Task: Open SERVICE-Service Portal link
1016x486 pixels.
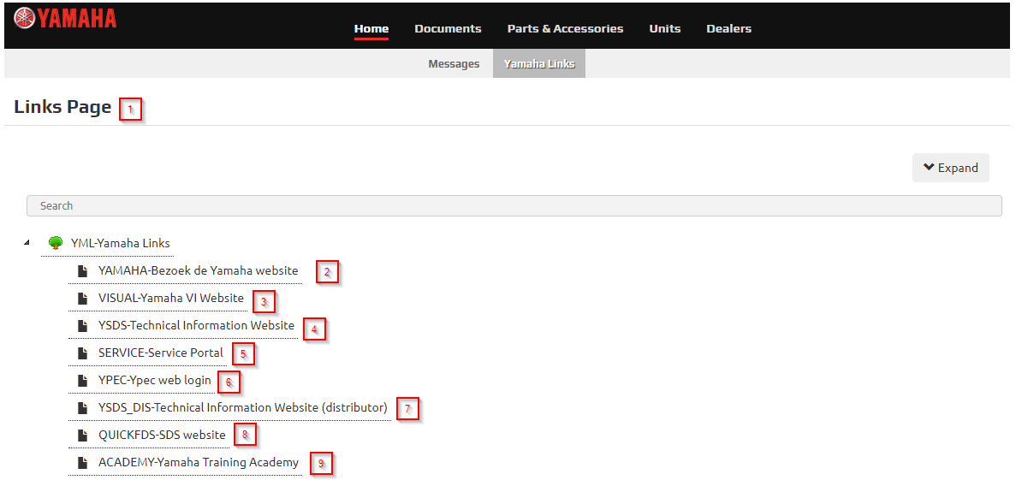Action: 161,353
